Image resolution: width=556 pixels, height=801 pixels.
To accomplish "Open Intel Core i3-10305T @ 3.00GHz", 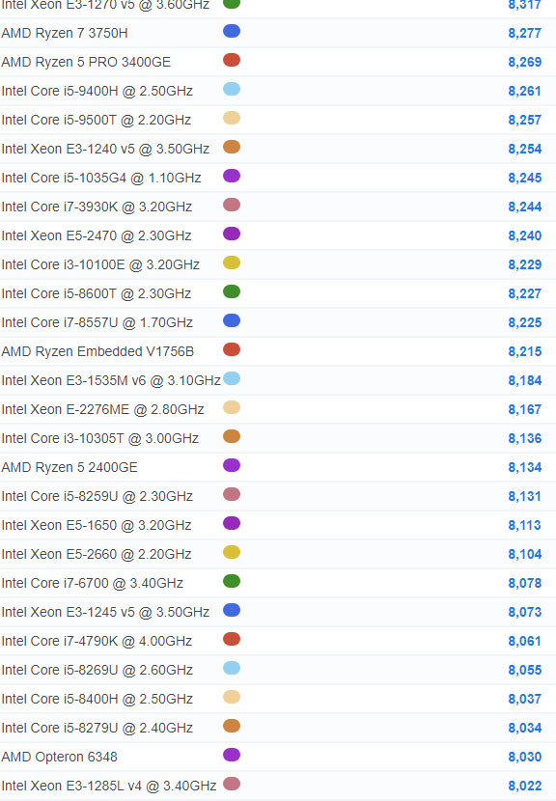I will coord(99,438).
